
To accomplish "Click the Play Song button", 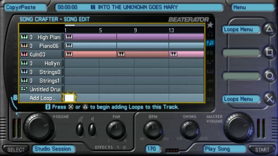I will [225, 149].
